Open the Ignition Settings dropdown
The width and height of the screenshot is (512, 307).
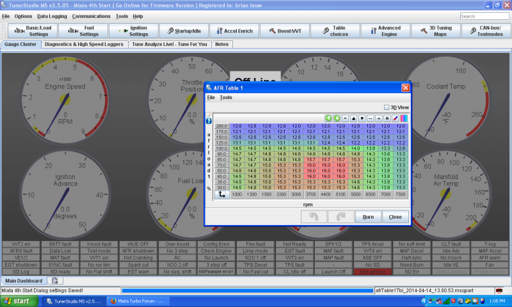click(x=134, y=30)
